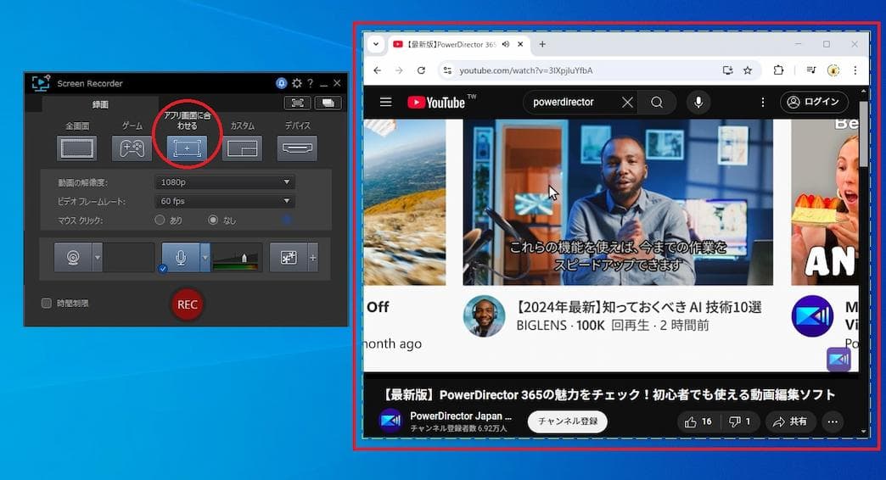
Task: Click the site information icon in address bar
Action: click(447, 70)
